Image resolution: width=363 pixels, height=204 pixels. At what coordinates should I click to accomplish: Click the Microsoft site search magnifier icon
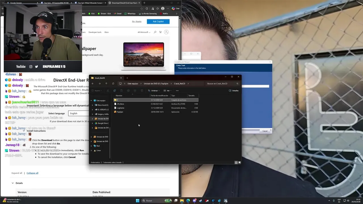[x=155, y=32]
